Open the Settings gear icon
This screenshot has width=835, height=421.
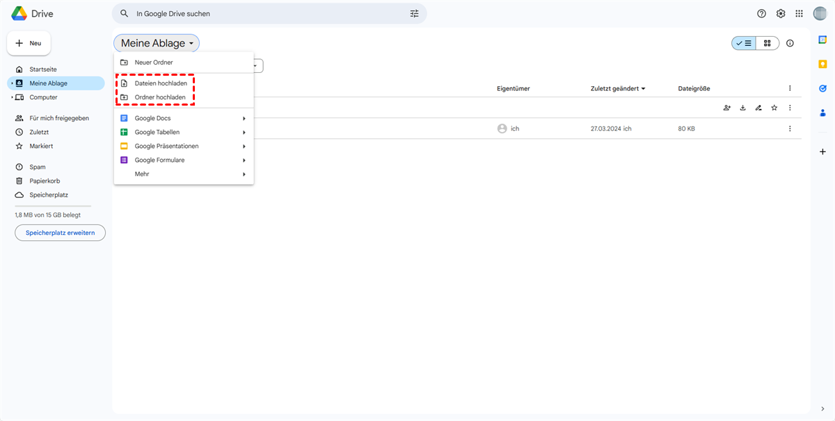(x=781, y=13)
